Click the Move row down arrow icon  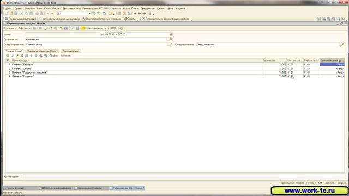[x=36, y=56]
